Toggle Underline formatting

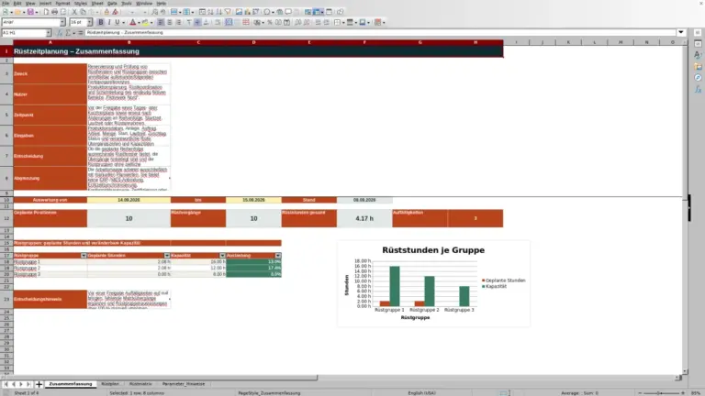[117, 22]
